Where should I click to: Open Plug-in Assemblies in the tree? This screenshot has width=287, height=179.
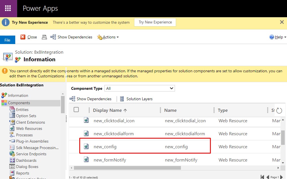tap(32, 141)
